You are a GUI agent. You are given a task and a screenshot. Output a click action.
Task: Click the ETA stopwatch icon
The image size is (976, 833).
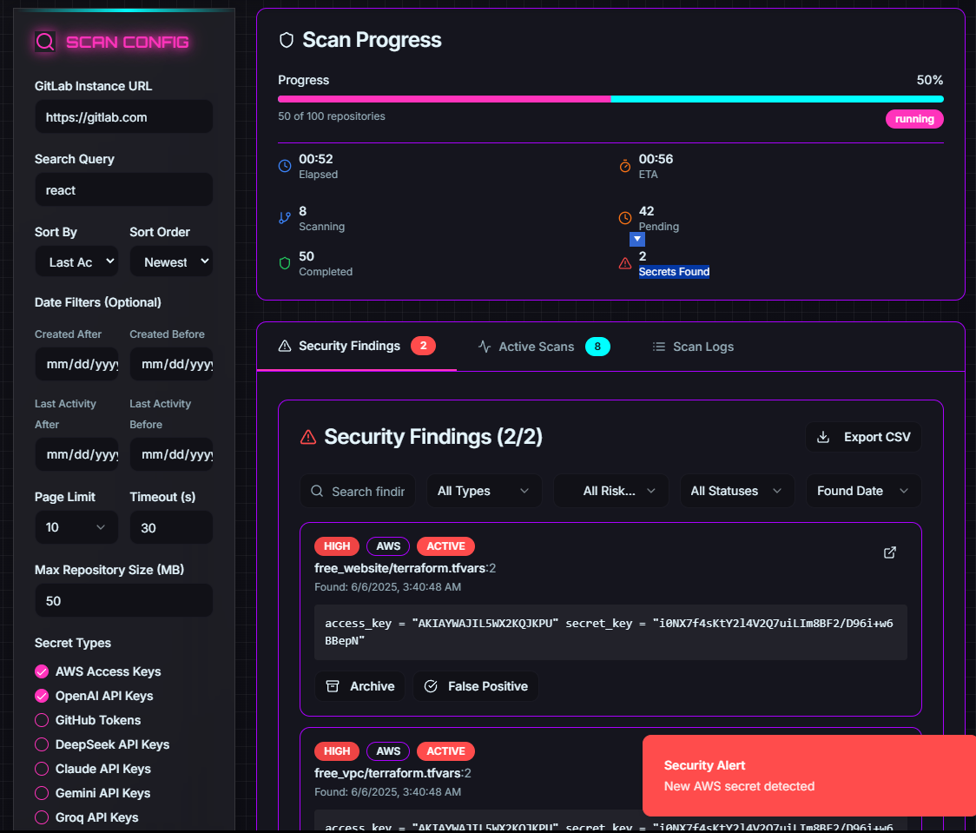[x=625, y=166]
